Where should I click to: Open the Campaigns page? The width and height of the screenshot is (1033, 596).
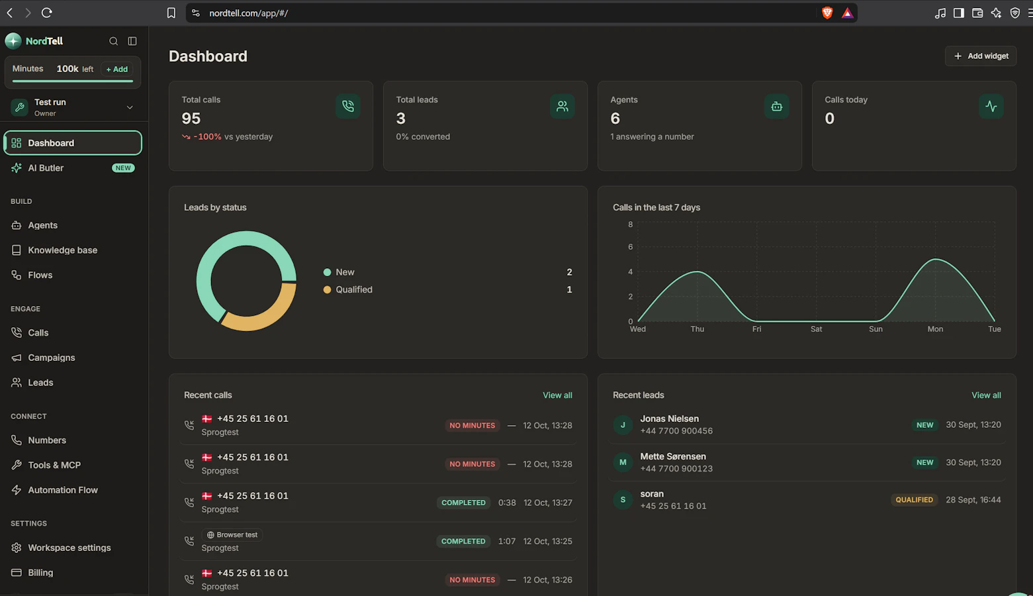coord(73,358)
